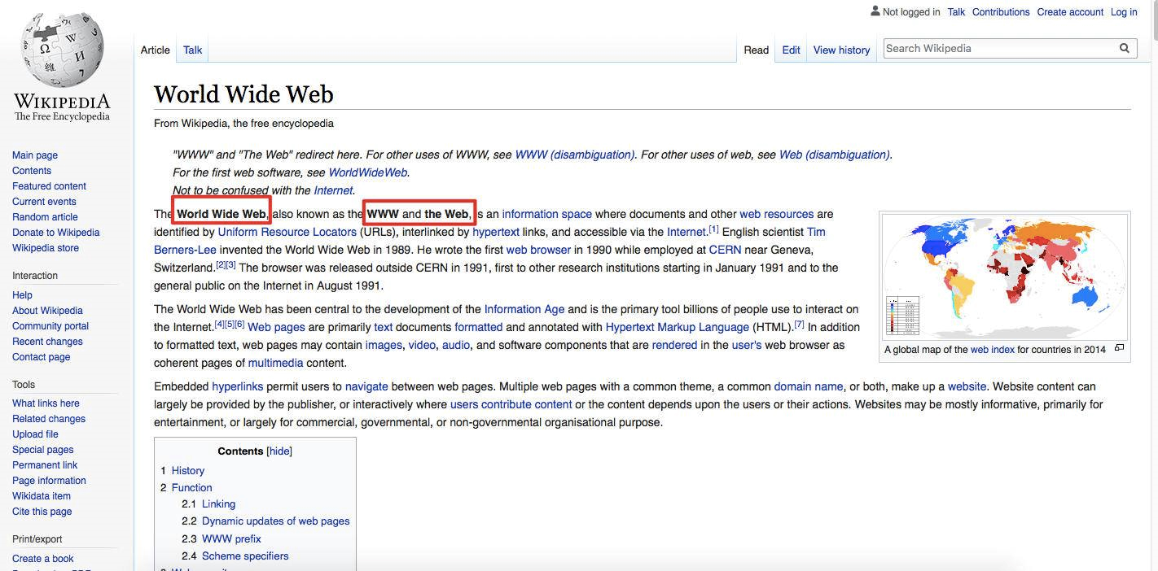
Task: Follow the WorldWideWeb software link
Action: click(368, 172)
